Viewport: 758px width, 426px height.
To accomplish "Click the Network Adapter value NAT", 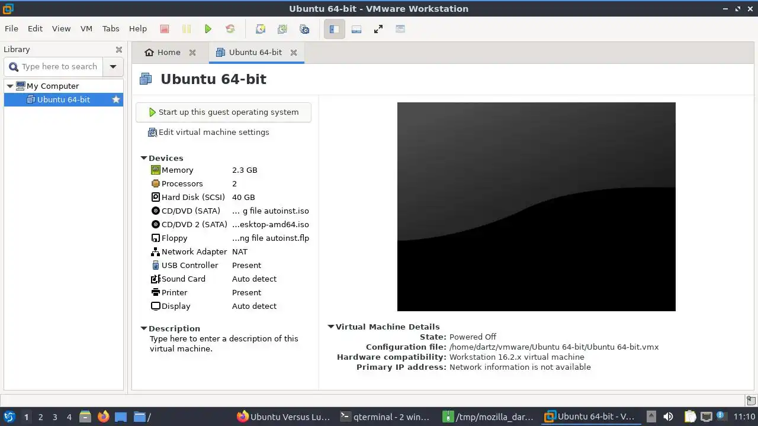I will click(x=240, y=251).
